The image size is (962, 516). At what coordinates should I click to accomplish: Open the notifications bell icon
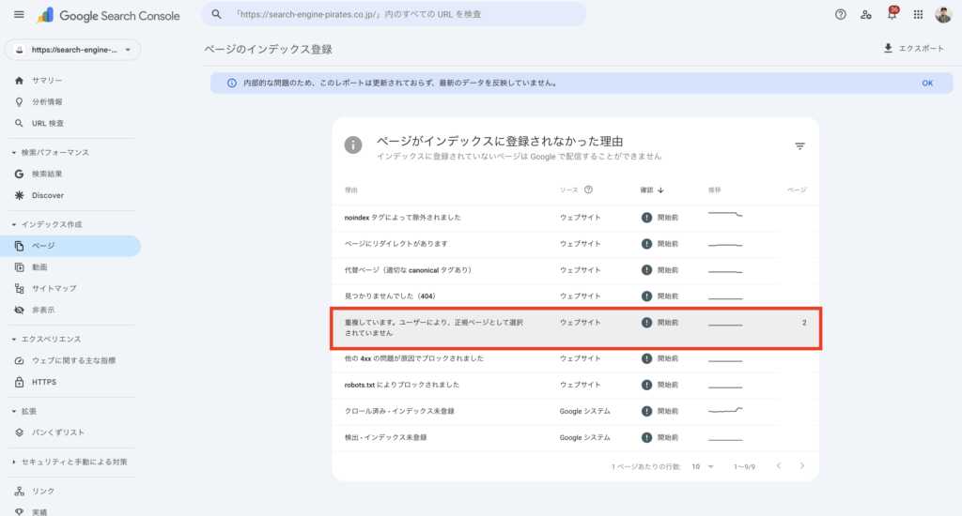(x=892, y=15)
